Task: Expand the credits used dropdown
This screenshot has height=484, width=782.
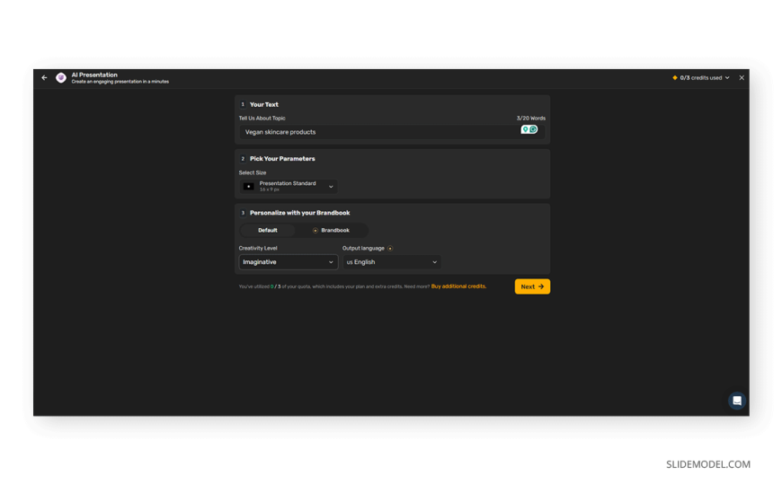Action: pyautogui.click(x=727, y=78)
